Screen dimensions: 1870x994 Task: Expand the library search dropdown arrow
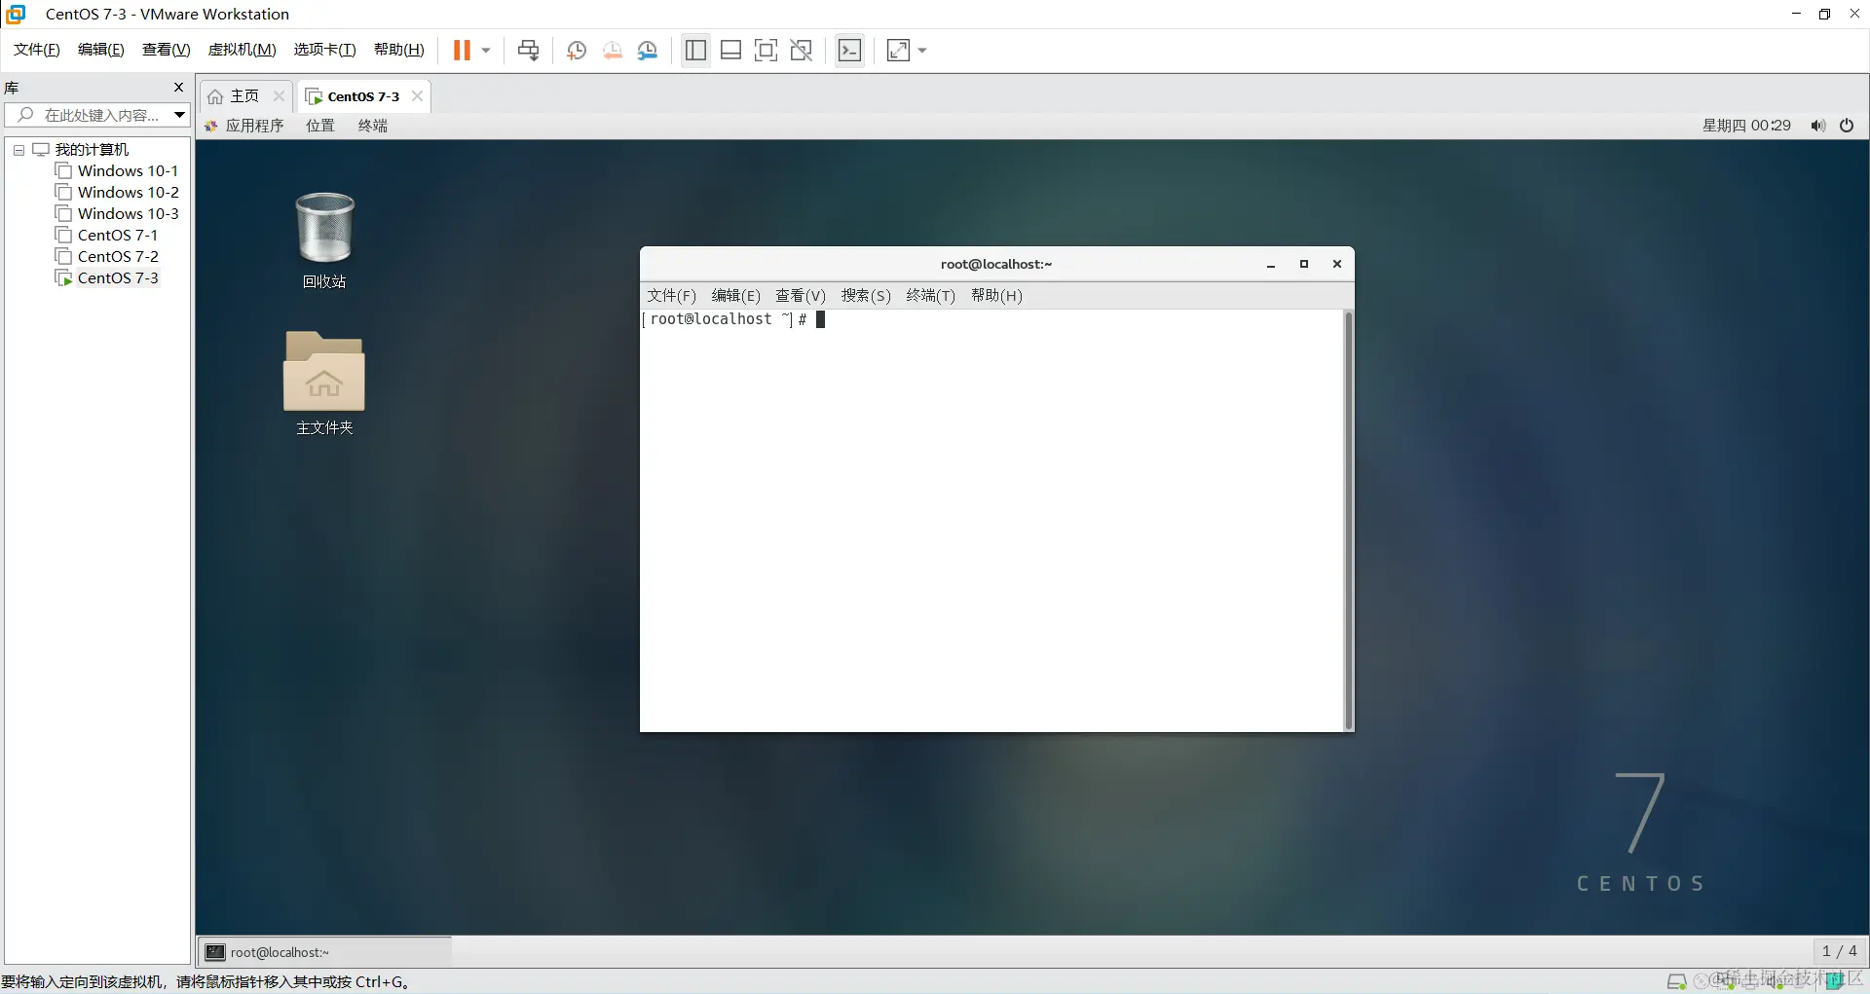click(x=180, y=115)
